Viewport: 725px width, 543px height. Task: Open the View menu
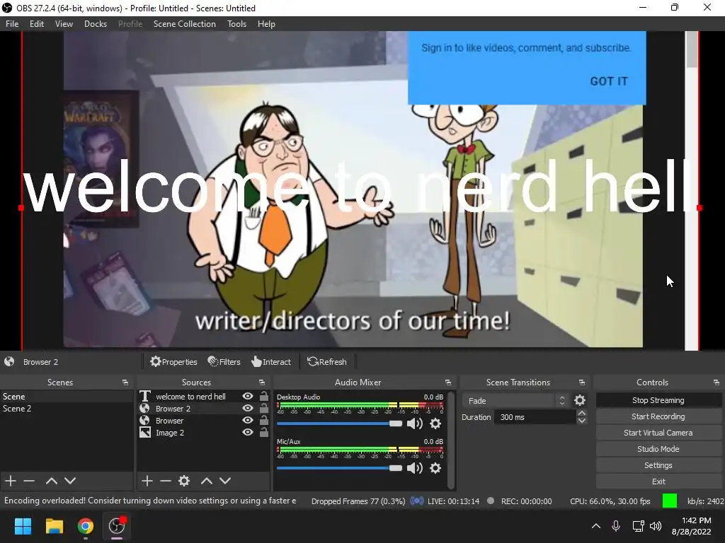[x=64, y=24]
